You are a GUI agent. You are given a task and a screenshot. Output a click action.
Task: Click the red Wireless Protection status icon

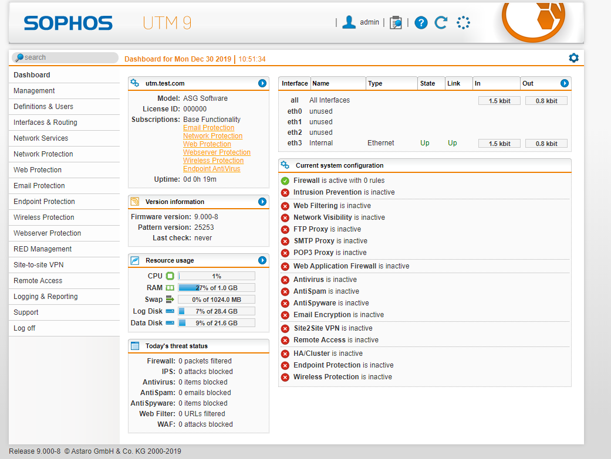click(285, 378)
